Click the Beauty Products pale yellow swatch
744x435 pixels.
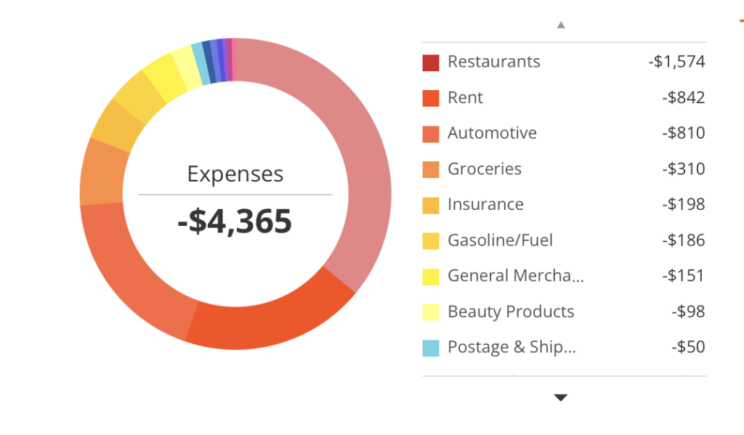click(431, 312)
